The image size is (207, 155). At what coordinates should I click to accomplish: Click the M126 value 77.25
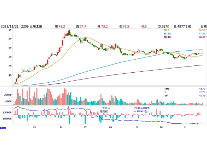203,34
